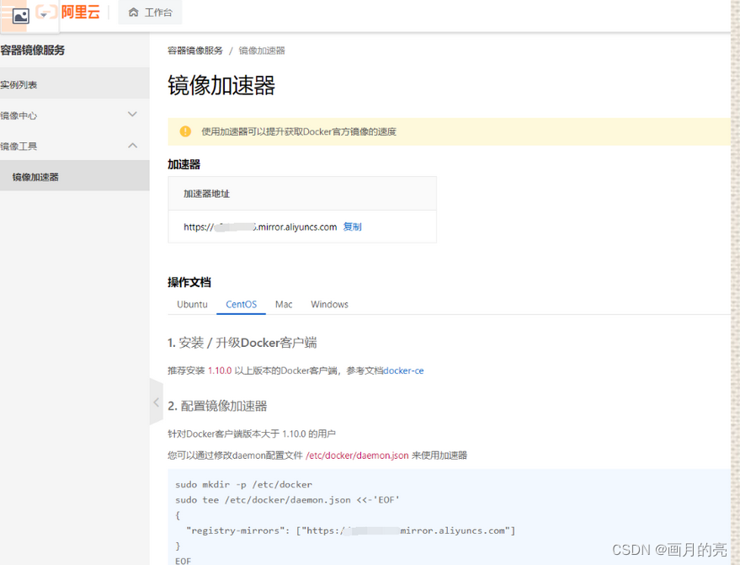Click the 容器镜像服务 breadcrumb link
The width and height of the screenshot is (740, 565).
pyautogui.click(x=195, y=51)
